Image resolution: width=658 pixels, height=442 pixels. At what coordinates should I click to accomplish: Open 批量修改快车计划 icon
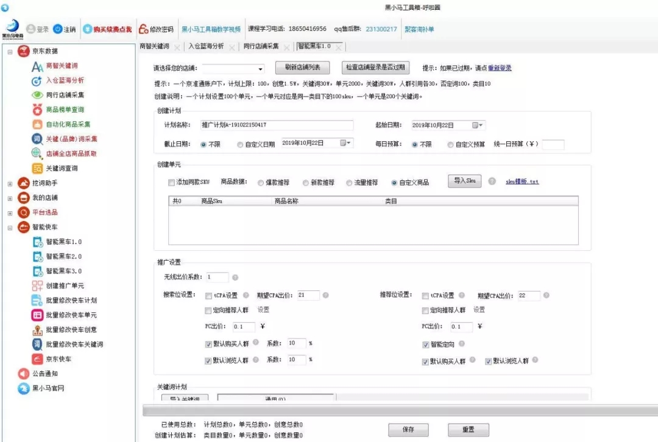(37, 300)
